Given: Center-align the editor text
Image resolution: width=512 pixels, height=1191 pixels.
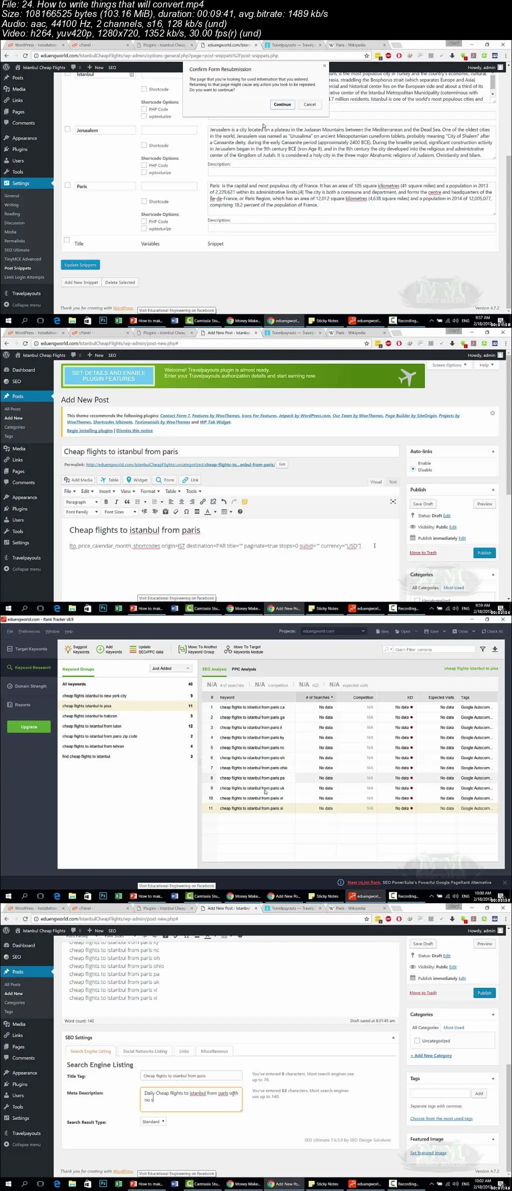Looking at the screenshot, I should pyautogui.click(x=181, y=502).
